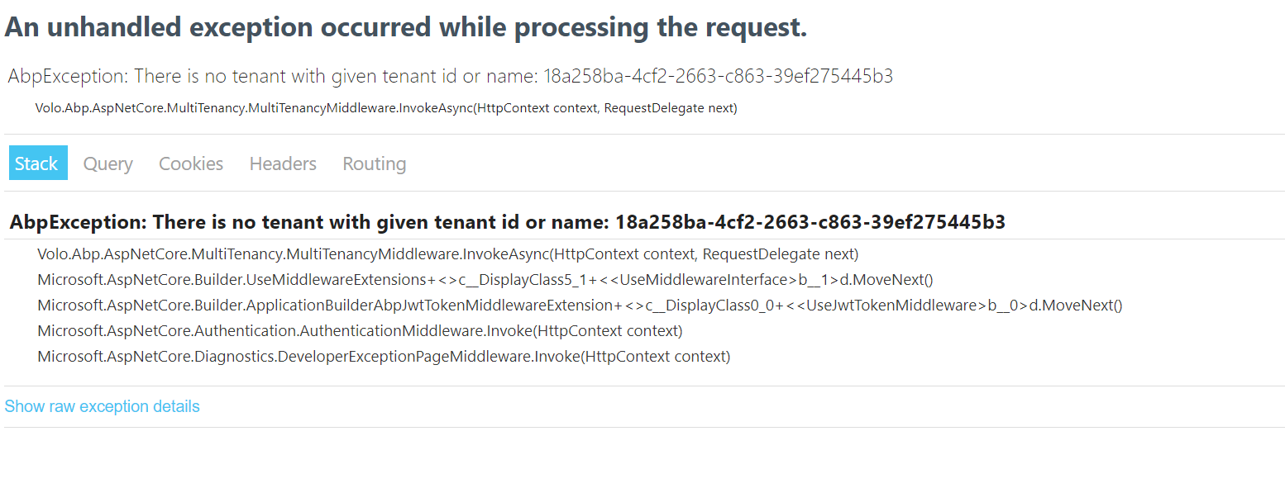Select the Routing tab
This screenshot has width=1285, height=488.
point(374,163)
